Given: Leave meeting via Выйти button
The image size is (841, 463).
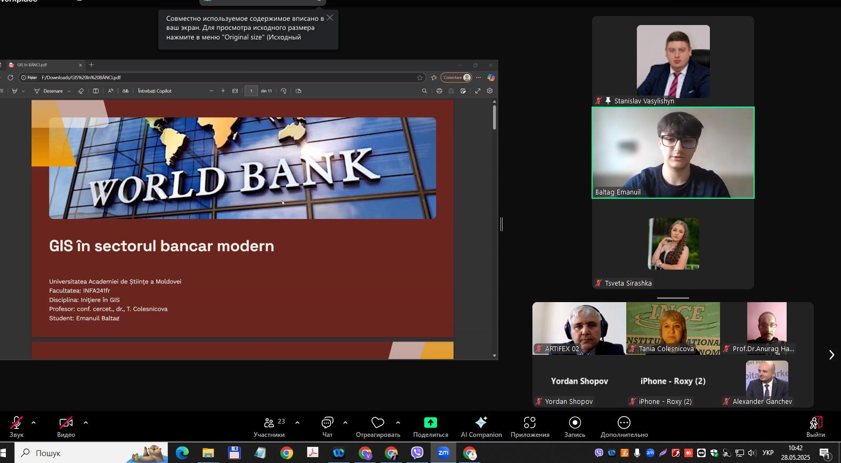Looking at the screenshot, I should tap(815, 427).
